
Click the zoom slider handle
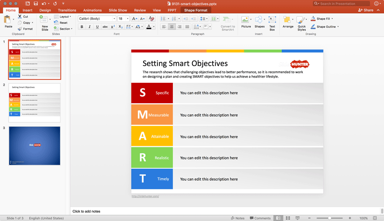pos(329,218)
